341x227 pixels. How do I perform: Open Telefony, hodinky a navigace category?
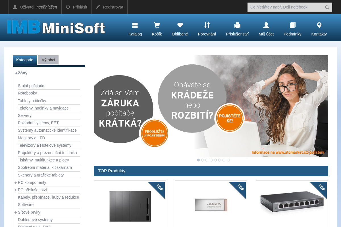(43, 108)
